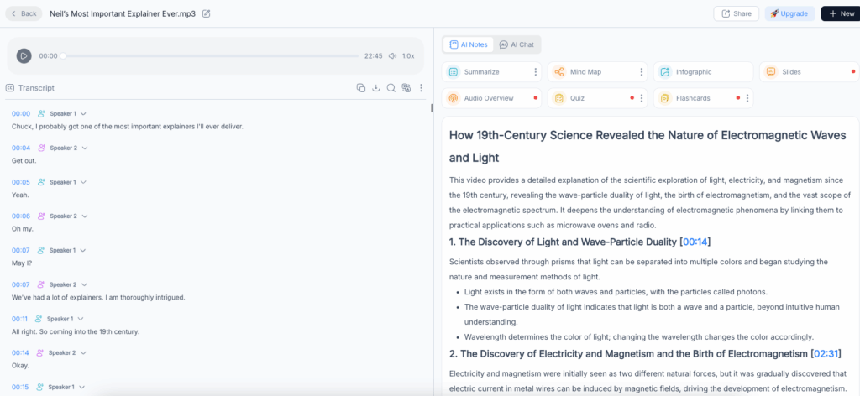Open the Flashcards options dots
860x396 pixels.
point(747,98)
